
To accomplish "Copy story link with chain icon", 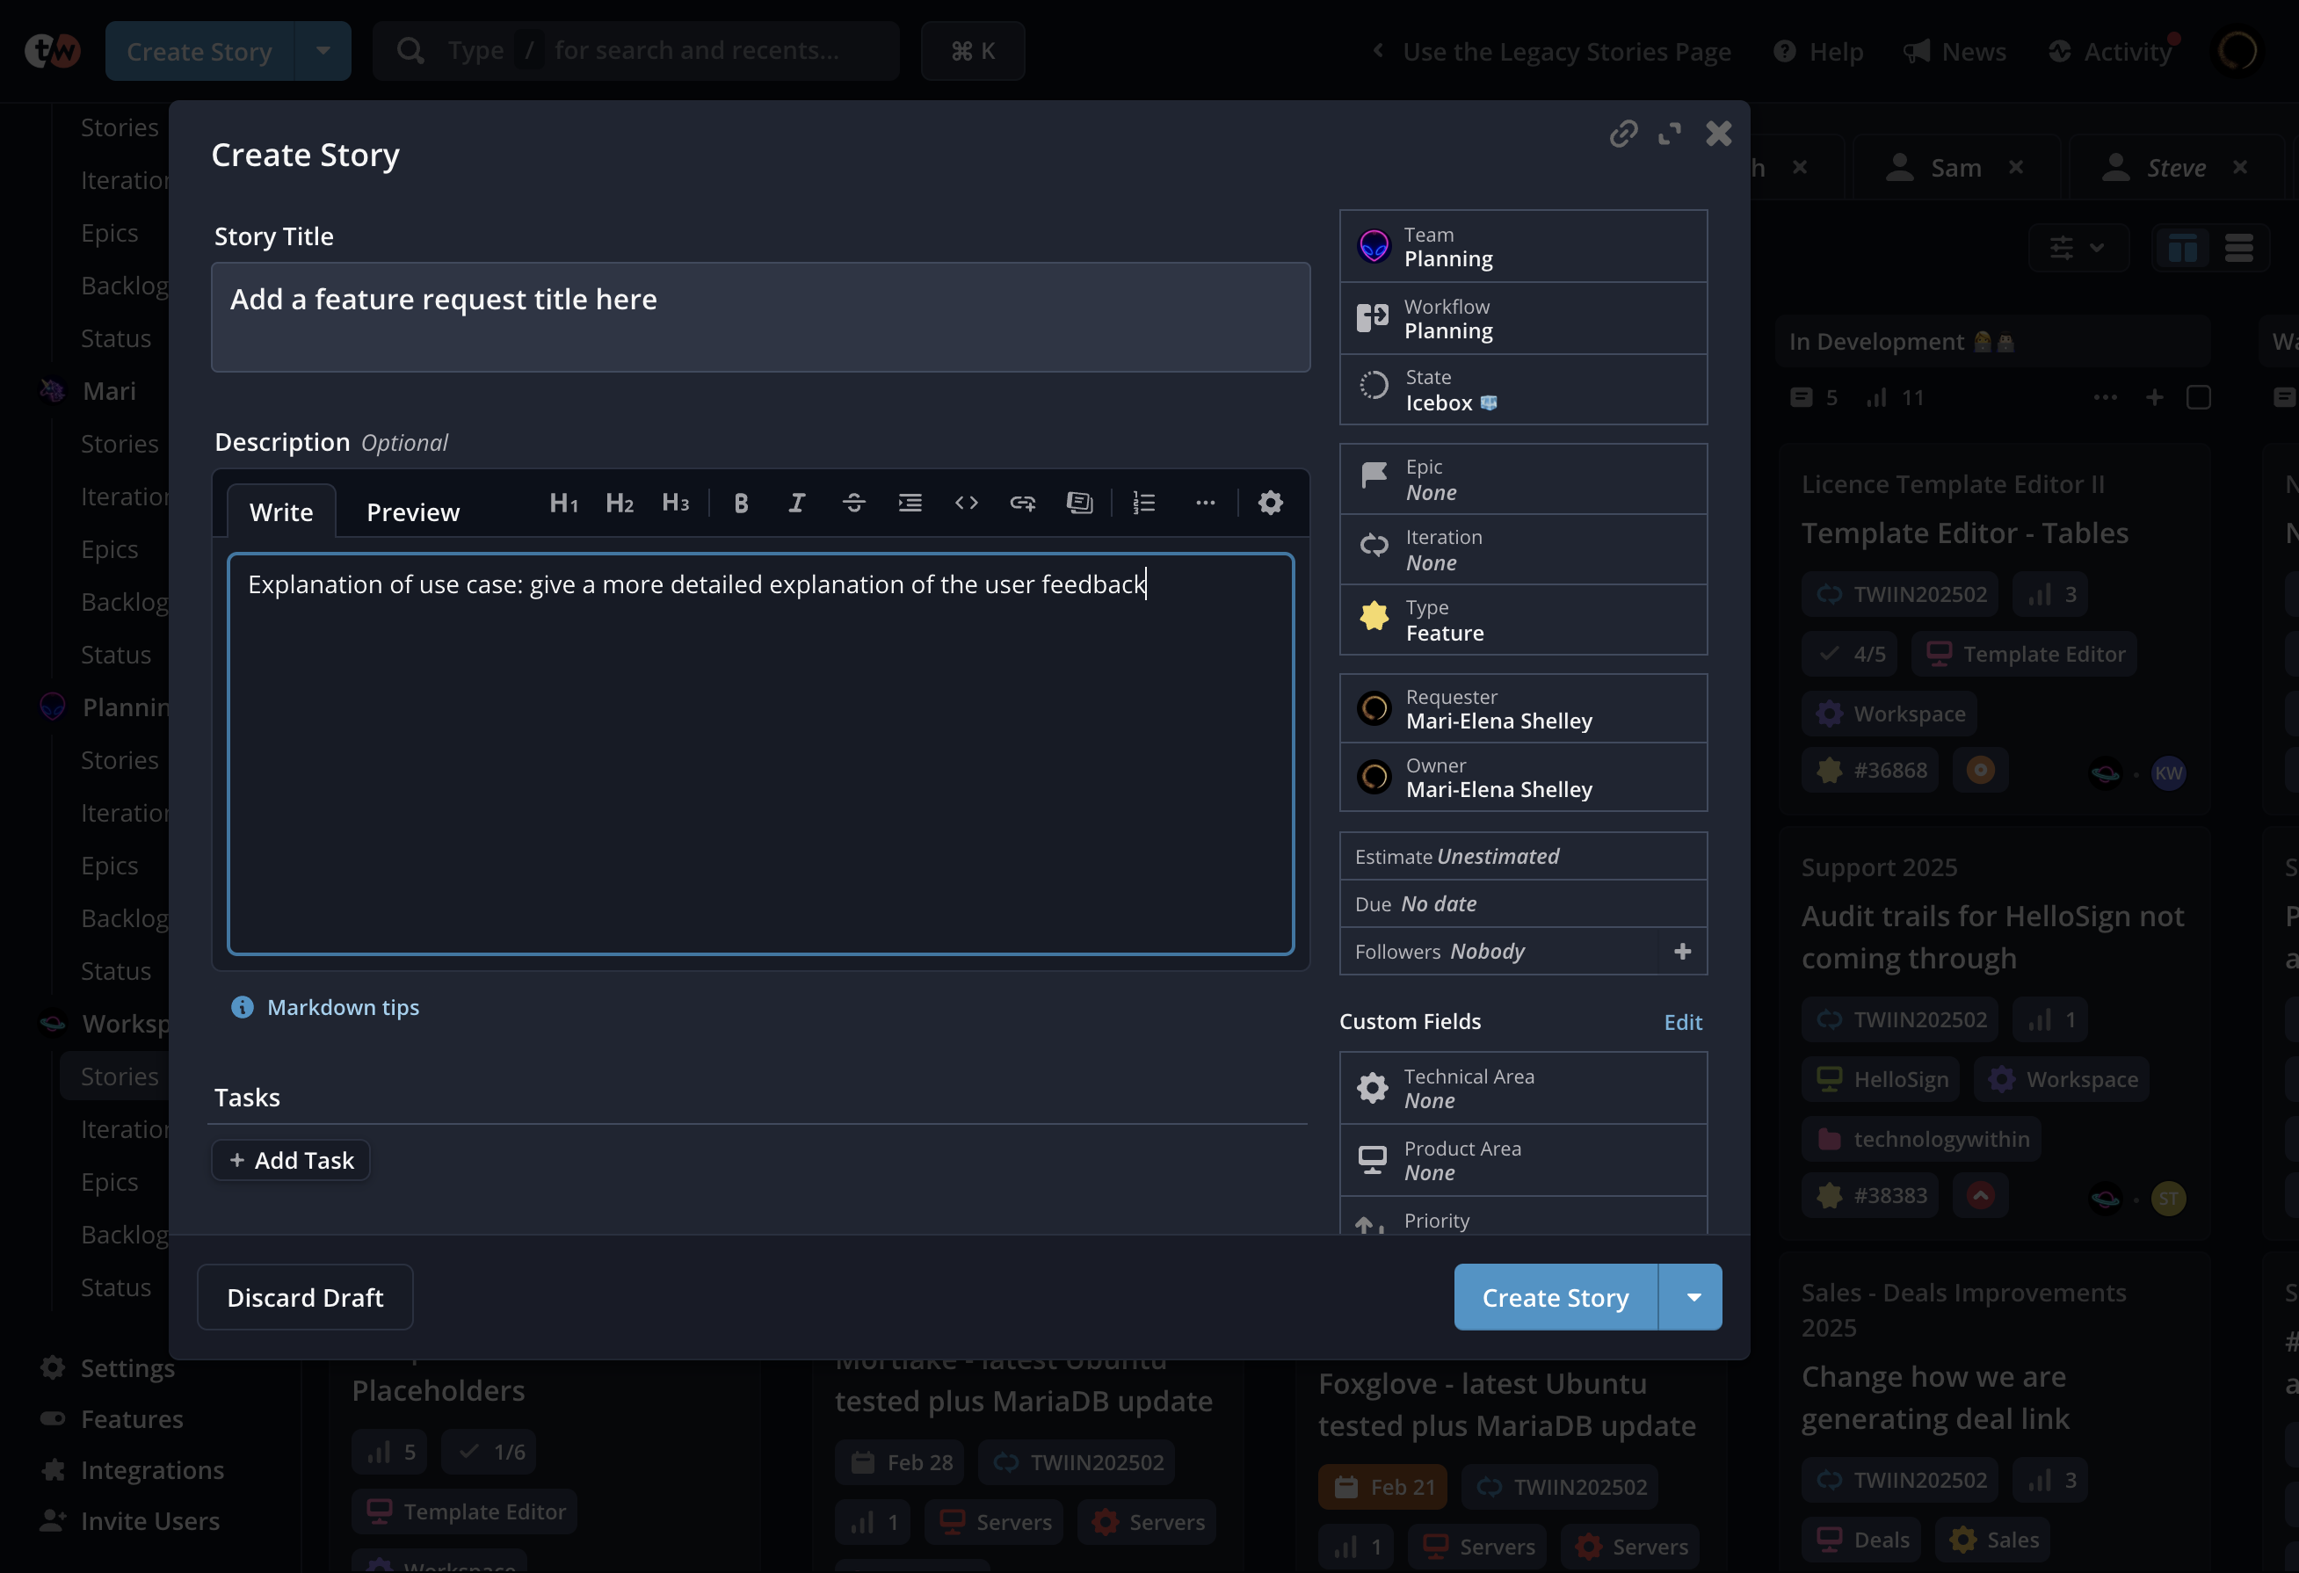I will pos(1623,134).
